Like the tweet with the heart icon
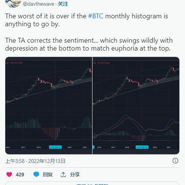Image resolution: width=185 pixels, height=185 pixels. (9, 175)
